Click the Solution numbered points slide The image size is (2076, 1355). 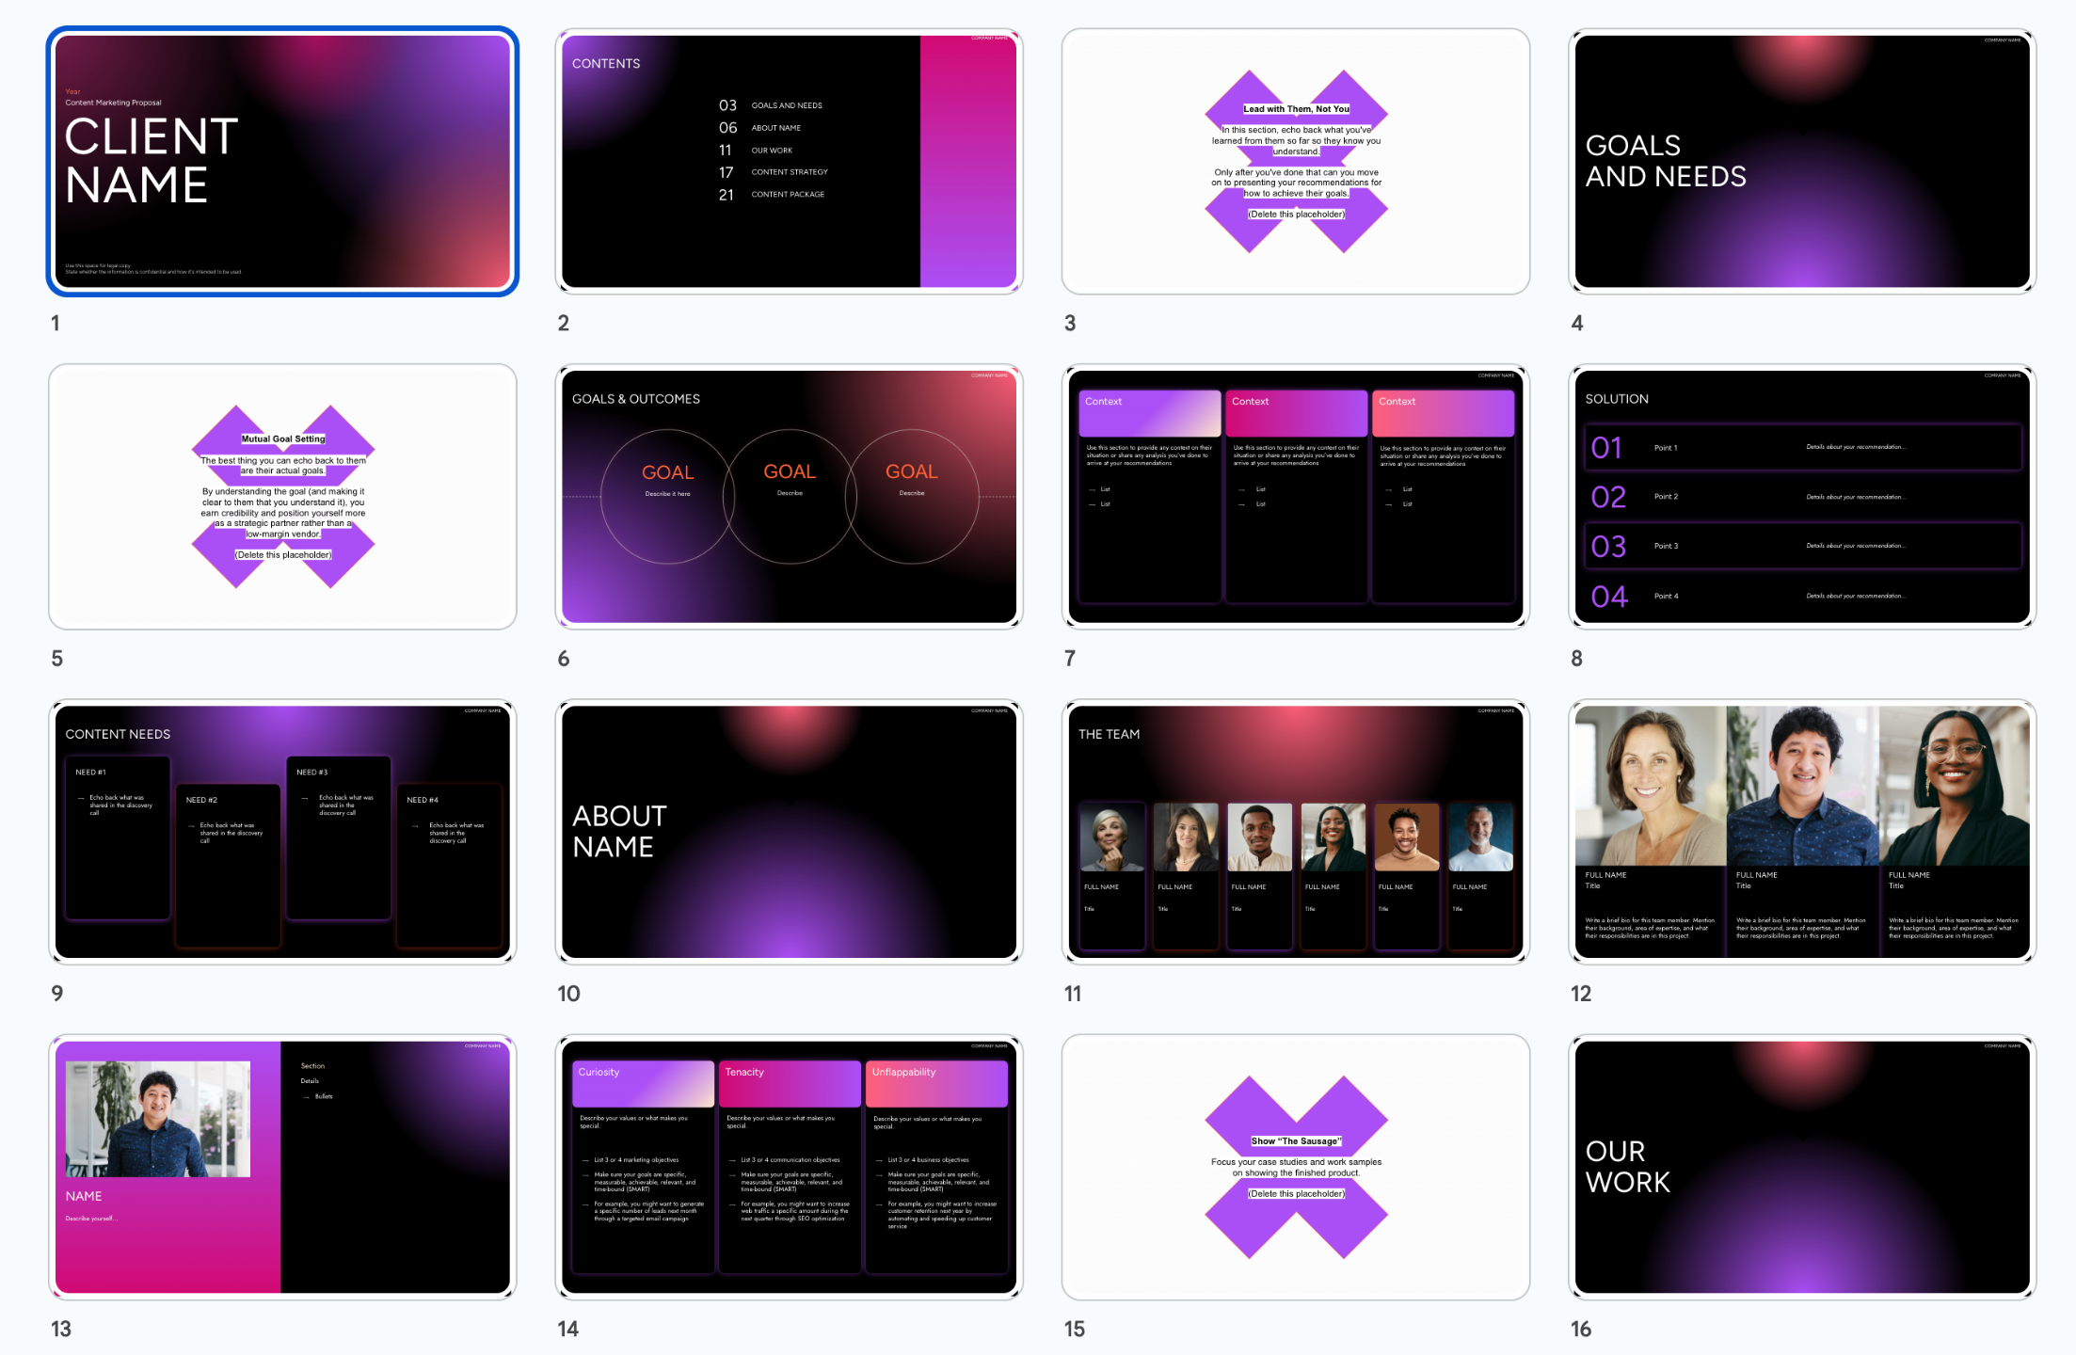click(x=1801, y=497)
